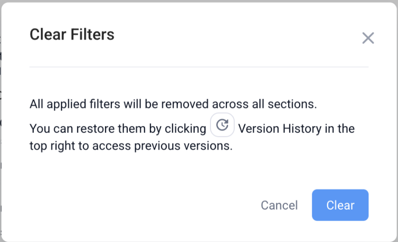
Task: Click the "All applied filters" sentence
Action: (x=173, y=104)
